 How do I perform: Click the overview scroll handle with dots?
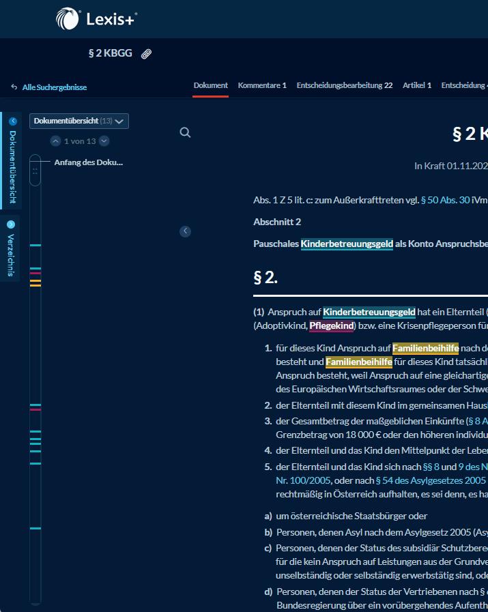point(35,171)
